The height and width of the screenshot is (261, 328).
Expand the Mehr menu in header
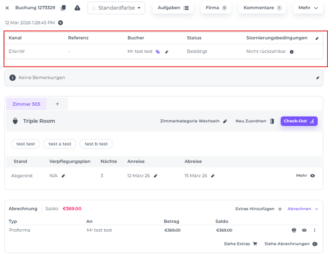(x=308, y=8)
